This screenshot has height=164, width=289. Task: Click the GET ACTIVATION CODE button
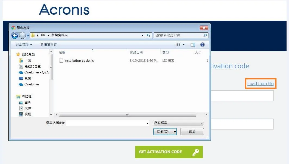169,152
